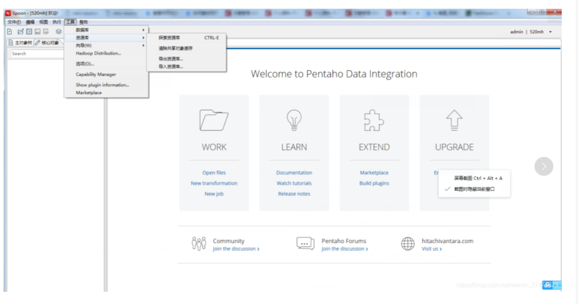Open the 编辑 menu

point(30,22)
